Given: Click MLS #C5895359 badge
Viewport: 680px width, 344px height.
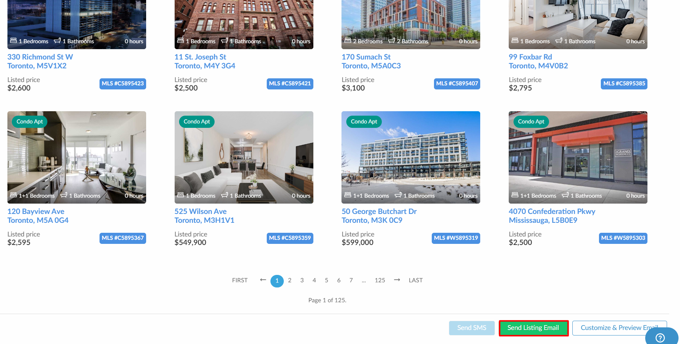Looking at the screenshot, I should [x=290, y=238].
